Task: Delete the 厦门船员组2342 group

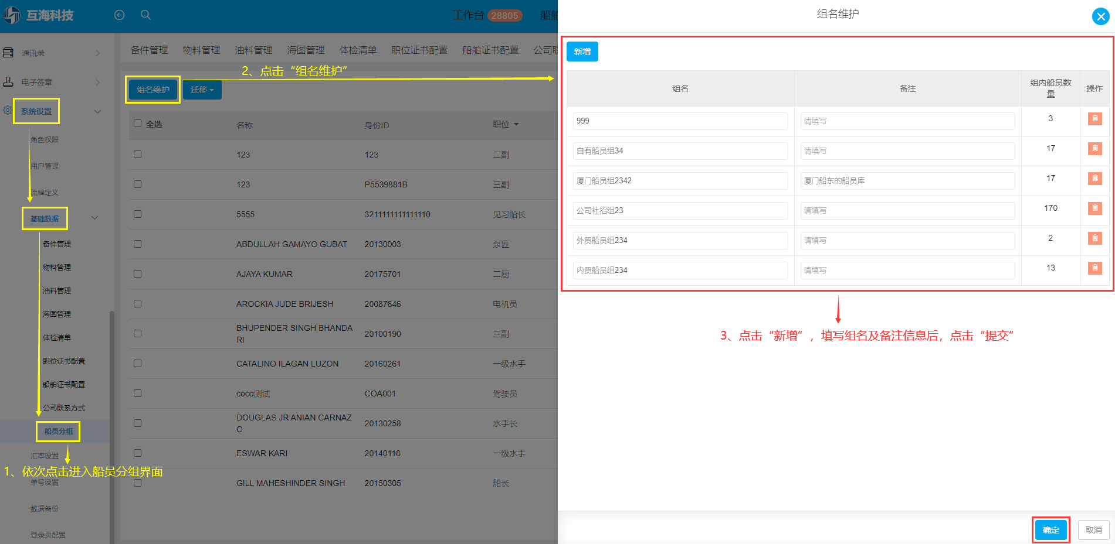Action: click(x=1094, y=179)
